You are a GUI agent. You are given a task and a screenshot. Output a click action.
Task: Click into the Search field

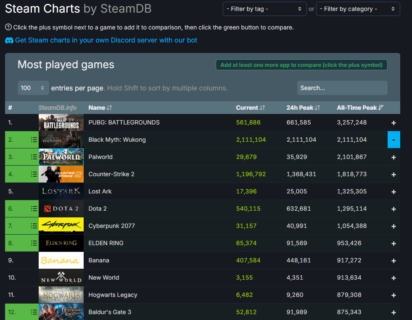[x=342, y=88]
